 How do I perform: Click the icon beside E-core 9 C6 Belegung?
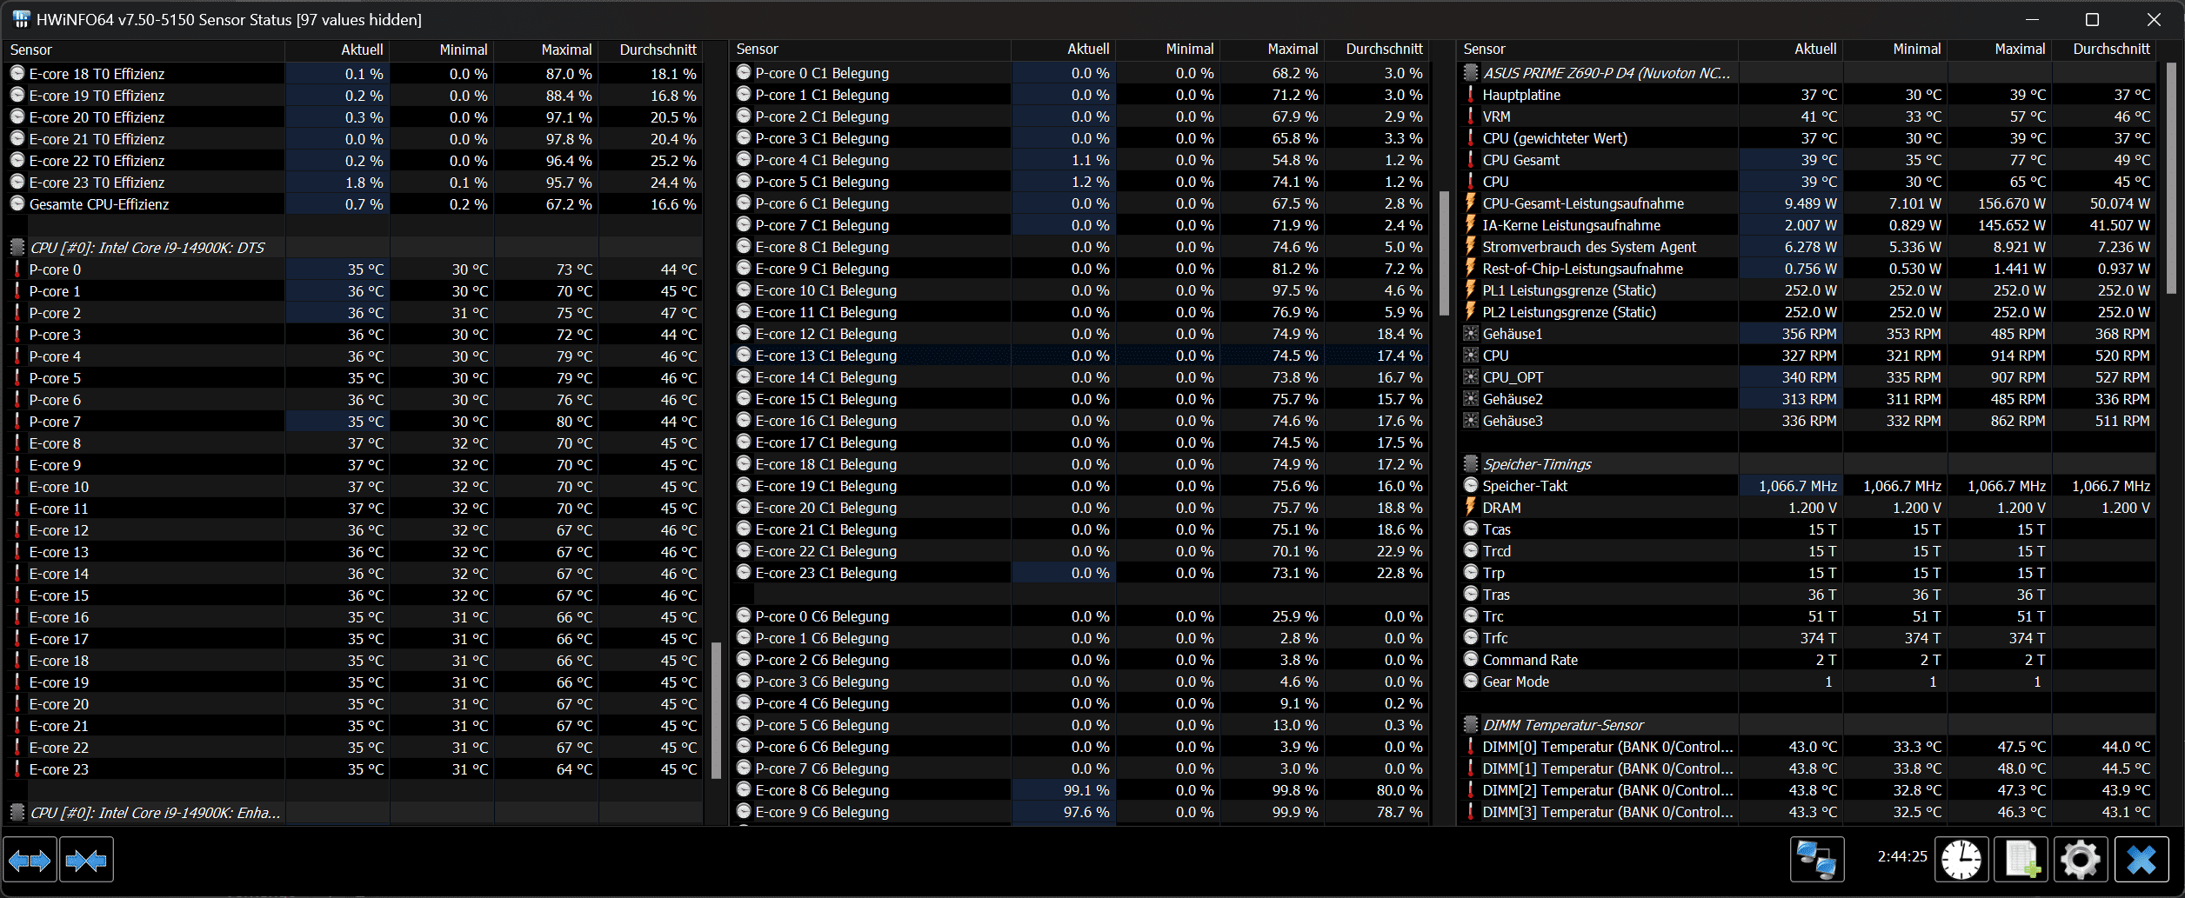pyautogui.click(x=744, y=812)
